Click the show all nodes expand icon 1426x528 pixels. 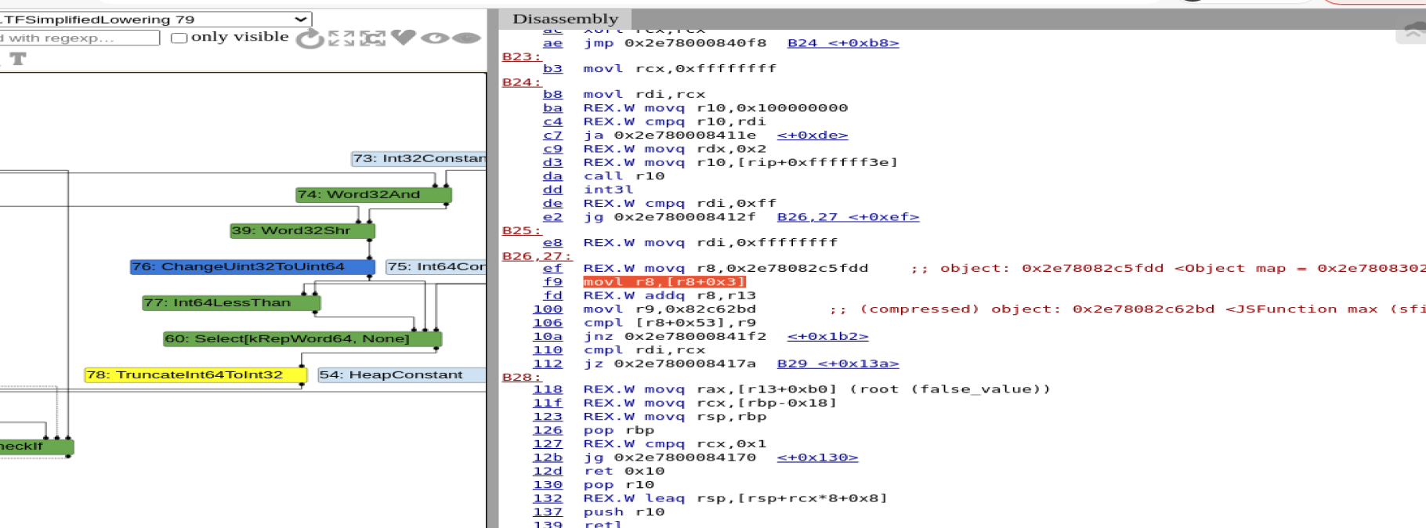tap(342, 38)
